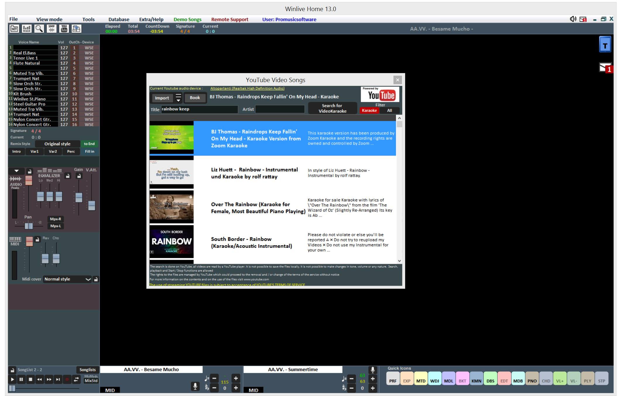Click the speaker volume icon in the title bar
Image resolution: width=618 pixels, height=396 pixels.
(573, 19)
